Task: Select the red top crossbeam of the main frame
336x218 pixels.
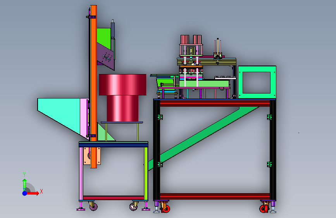Action: (x=215, y=104)
